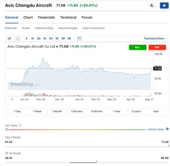Click the Jan '25 date label
This screenshot has width=170, height=166.
pyautogui.click(x=79, y=99)
